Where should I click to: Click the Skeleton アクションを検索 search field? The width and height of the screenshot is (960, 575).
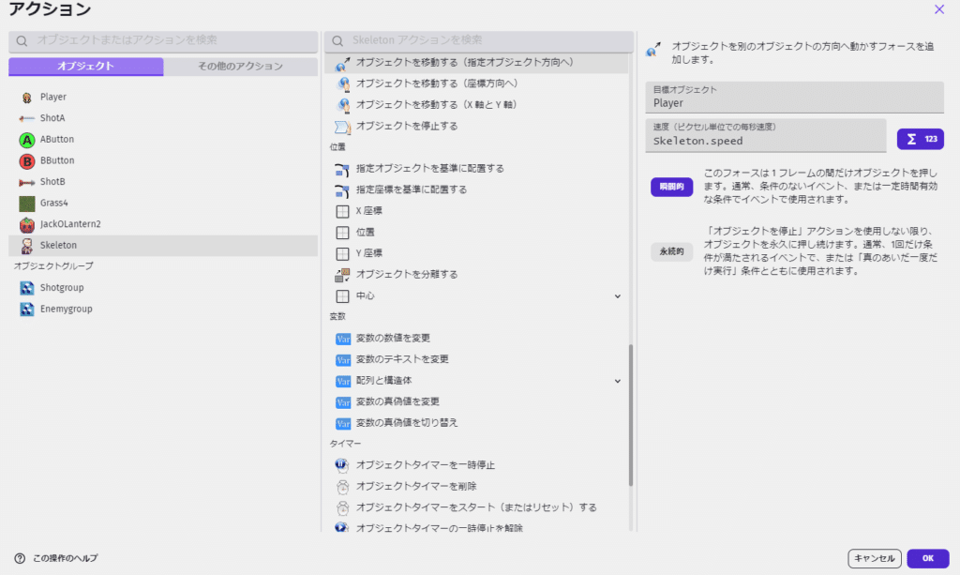(478, 41)
